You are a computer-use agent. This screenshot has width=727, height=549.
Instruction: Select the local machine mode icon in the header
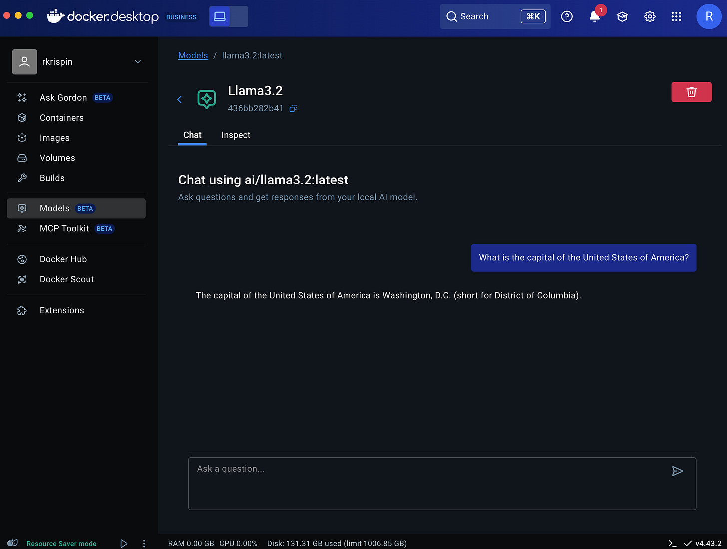219,16
